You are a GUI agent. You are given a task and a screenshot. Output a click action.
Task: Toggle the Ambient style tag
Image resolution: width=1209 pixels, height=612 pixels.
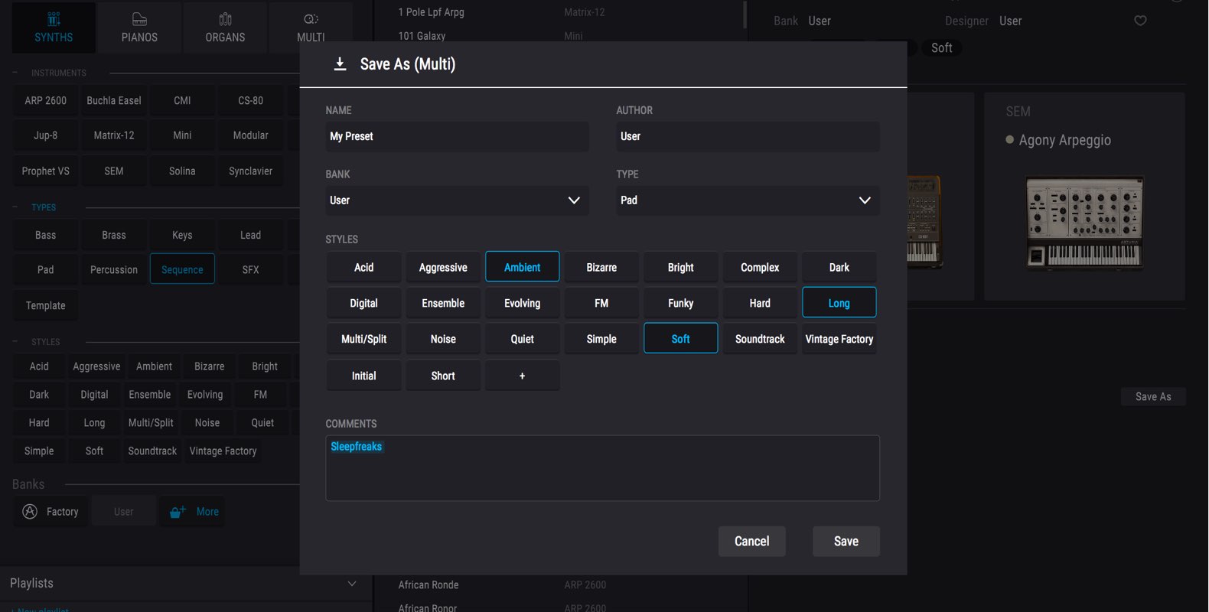[523, 267]
